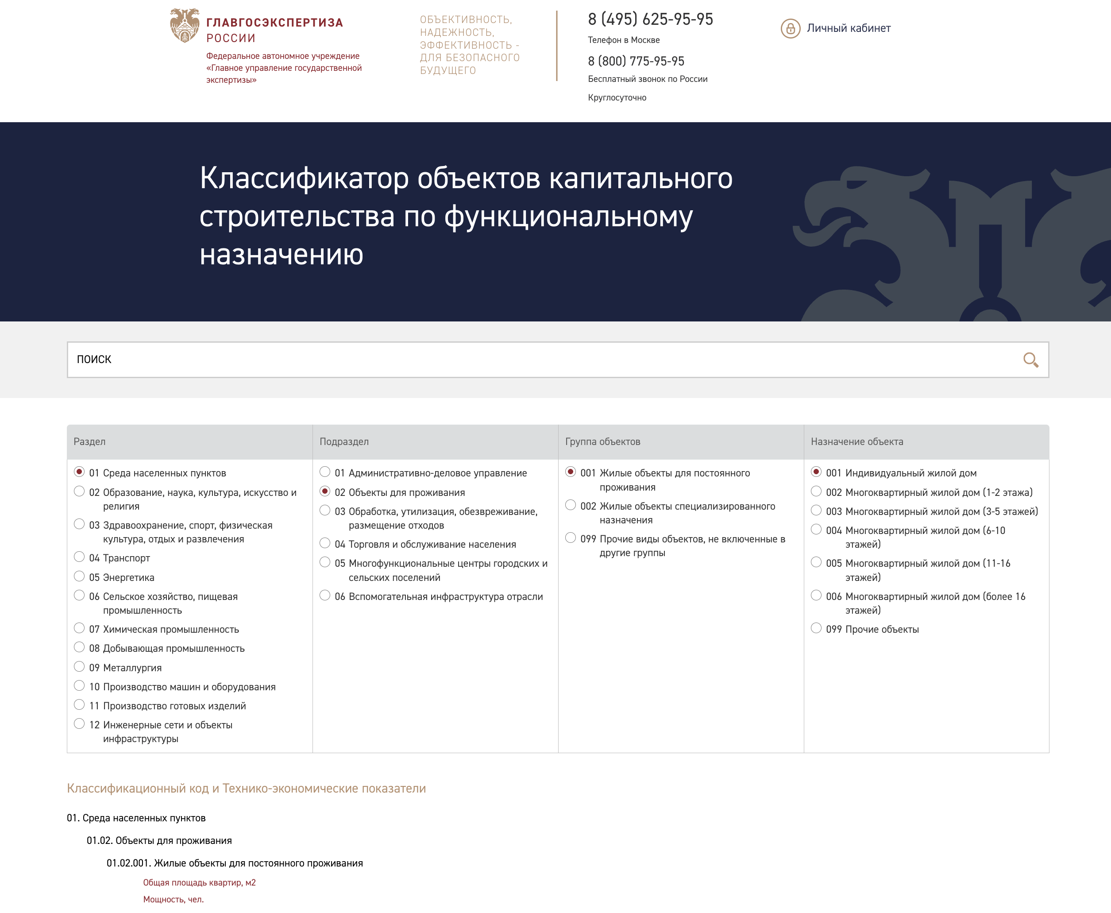Viewport: 1111px width, 913px height.
Task: Select 099 Прочие объекты radio button
Action: (816, 628)
